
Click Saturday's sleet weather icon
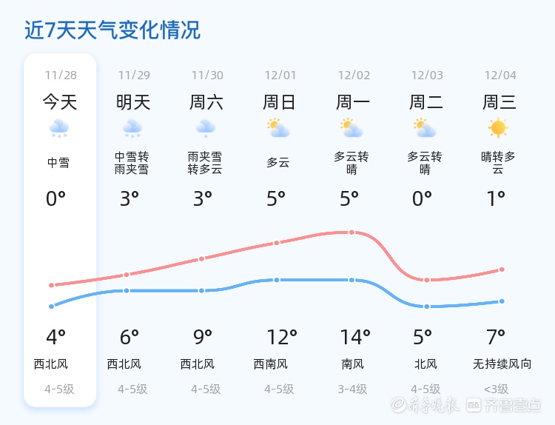point(206,129)
